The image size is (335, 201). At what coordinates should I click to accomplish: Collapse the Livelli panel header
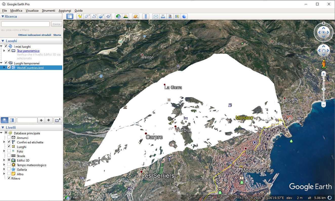click(x=31, y=128)
